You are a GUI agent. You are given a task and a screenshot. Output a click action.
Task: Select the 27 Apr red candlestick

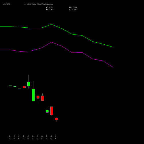(43, 98)
